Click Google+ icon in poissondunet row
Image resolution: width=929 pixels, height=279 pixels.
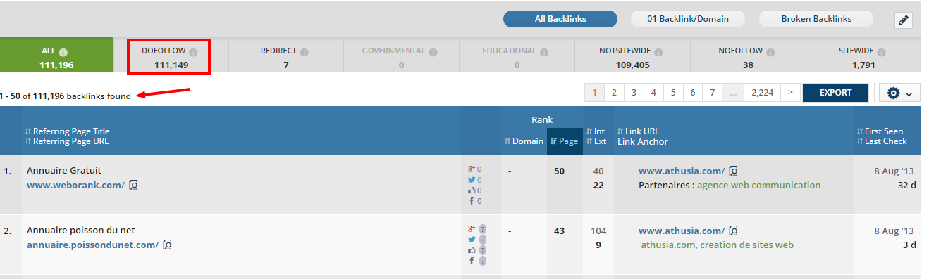[x=472, y=228]
